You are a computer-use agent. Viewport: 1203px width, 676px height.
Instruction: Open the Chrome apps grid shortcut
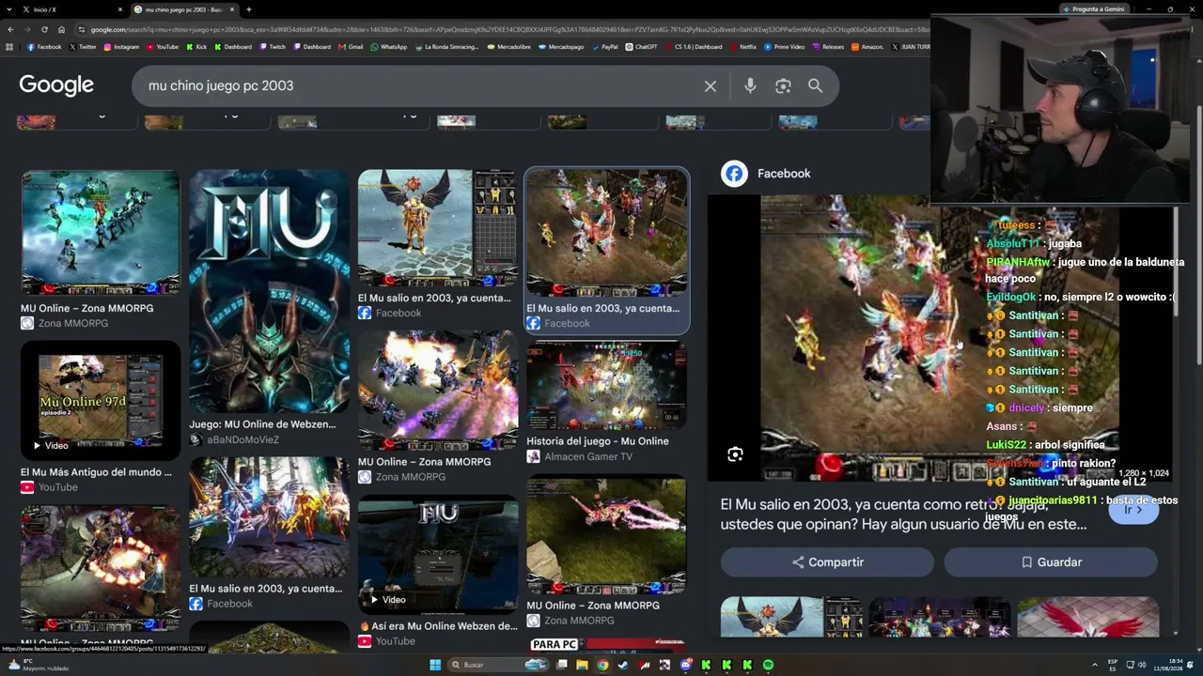tap(10, 47)
